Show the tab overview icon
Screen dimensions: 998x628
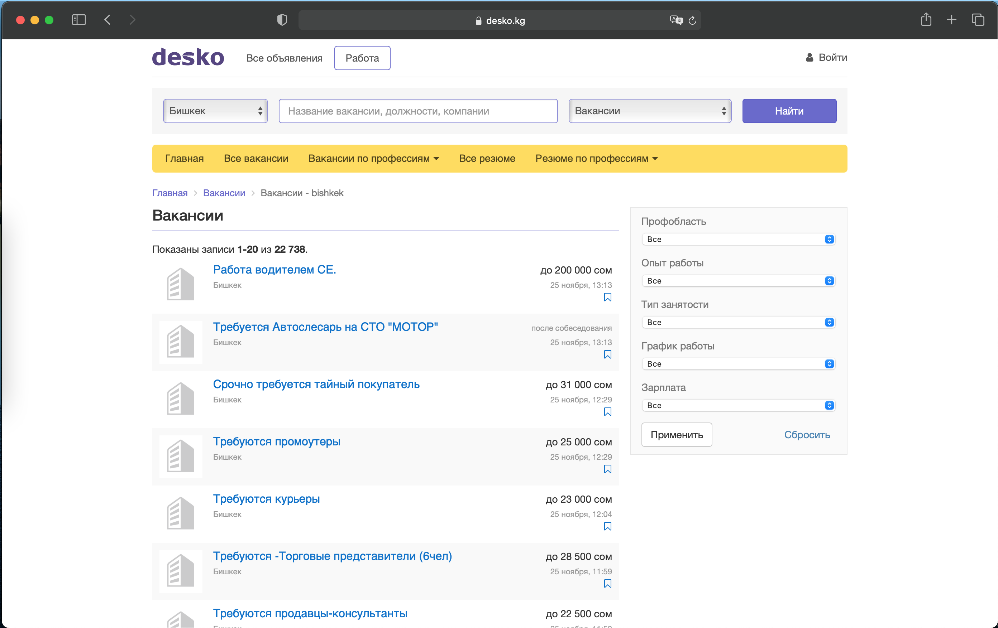click(x=978, y=20)
